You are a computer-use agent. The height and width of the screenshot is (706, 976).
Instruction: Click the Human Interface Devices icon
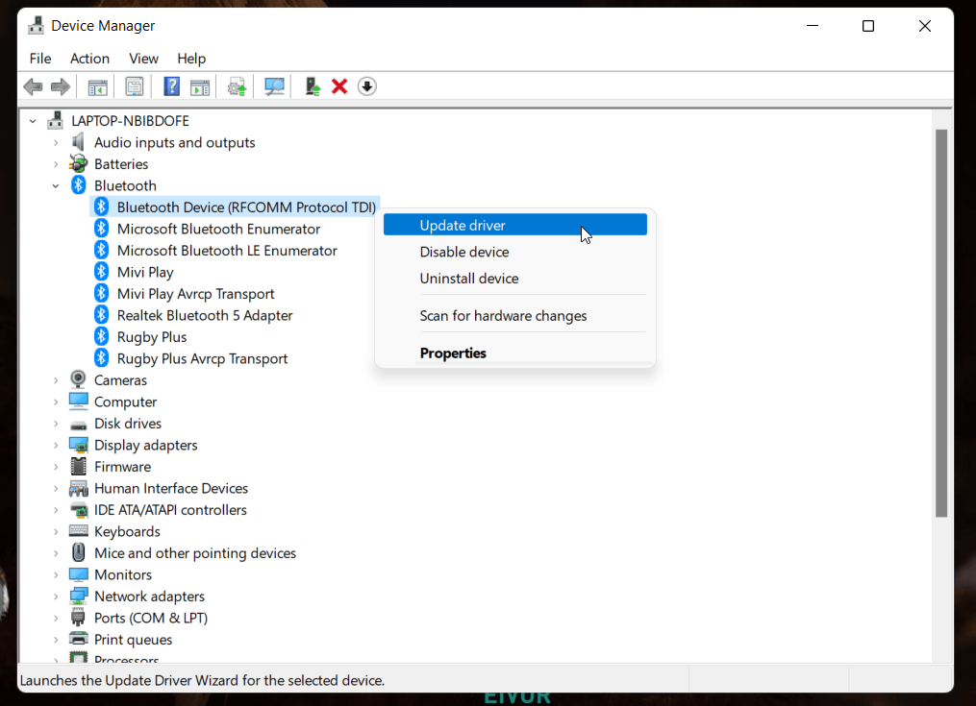79,488
